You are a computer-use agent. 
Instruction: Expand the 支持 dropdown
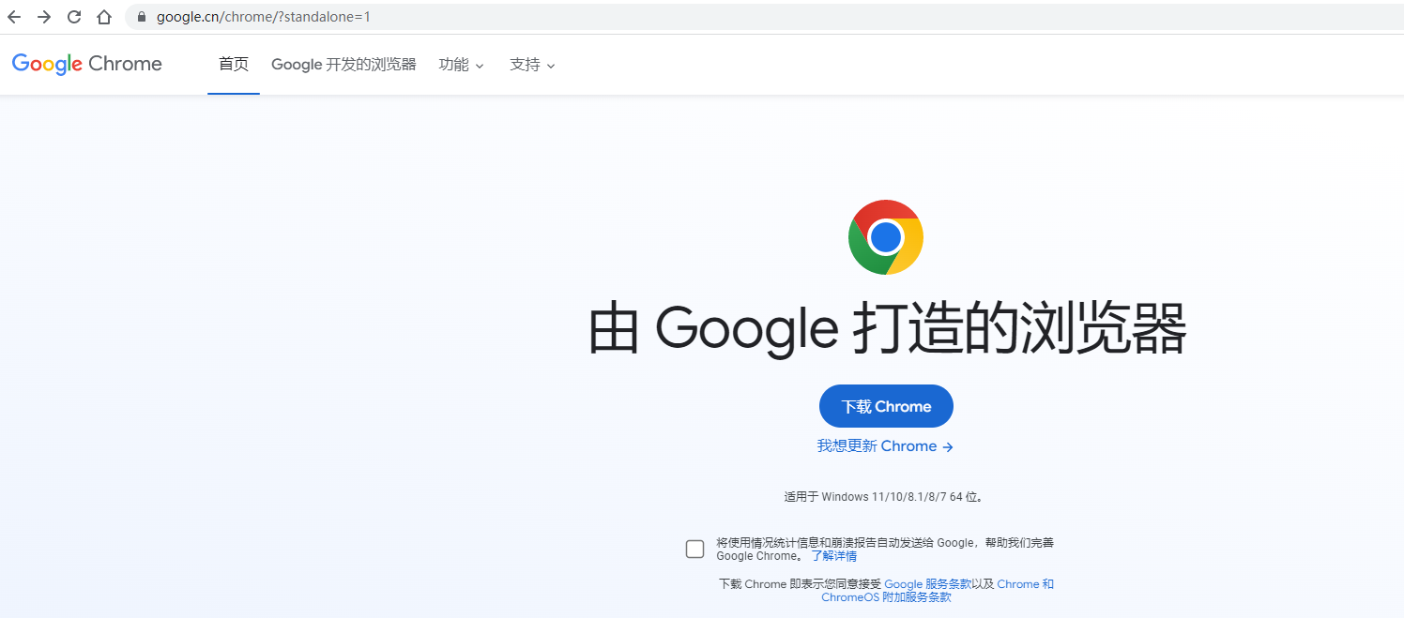(x=524, y=65)
